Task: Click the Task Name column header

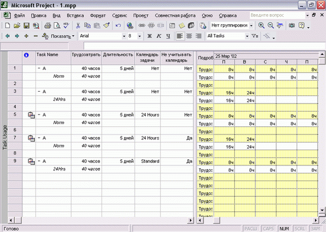Action: click(x=53, y=58)
